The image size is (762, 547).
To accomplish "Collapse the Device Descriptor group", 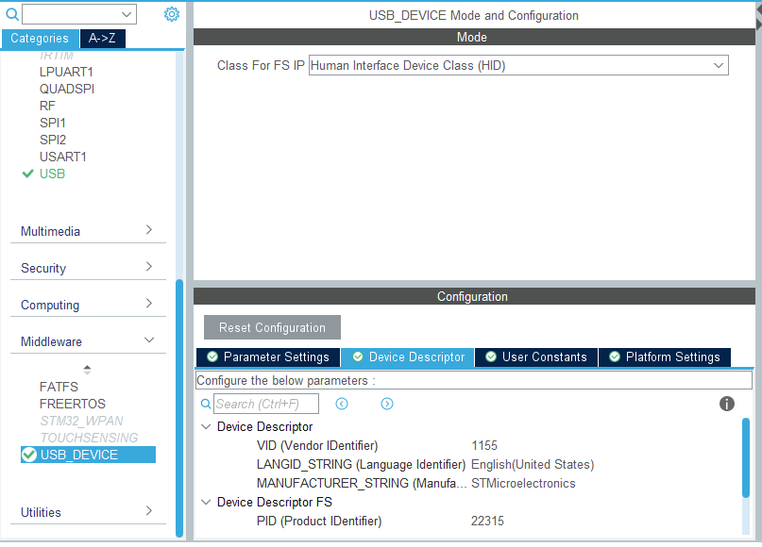I will [206, 426].
